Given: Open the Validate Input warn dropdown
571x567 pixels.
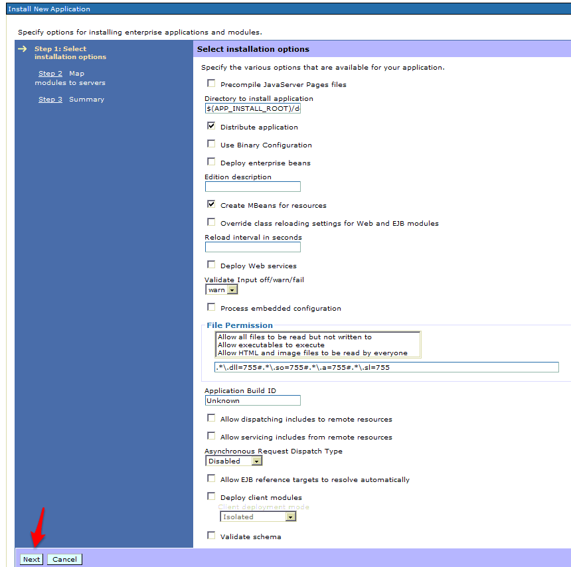Looking at the screenshot, I should click(221, 290).
